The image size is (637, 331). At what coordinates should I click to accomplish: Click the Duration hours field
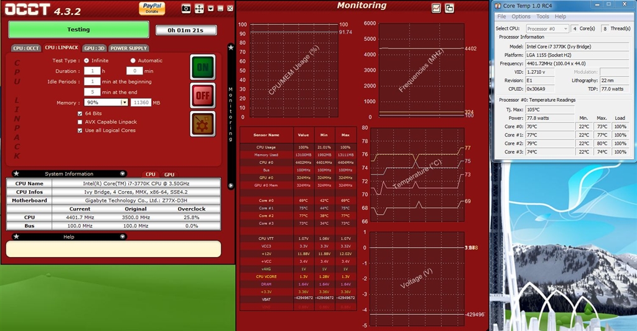tap(92, 71)
